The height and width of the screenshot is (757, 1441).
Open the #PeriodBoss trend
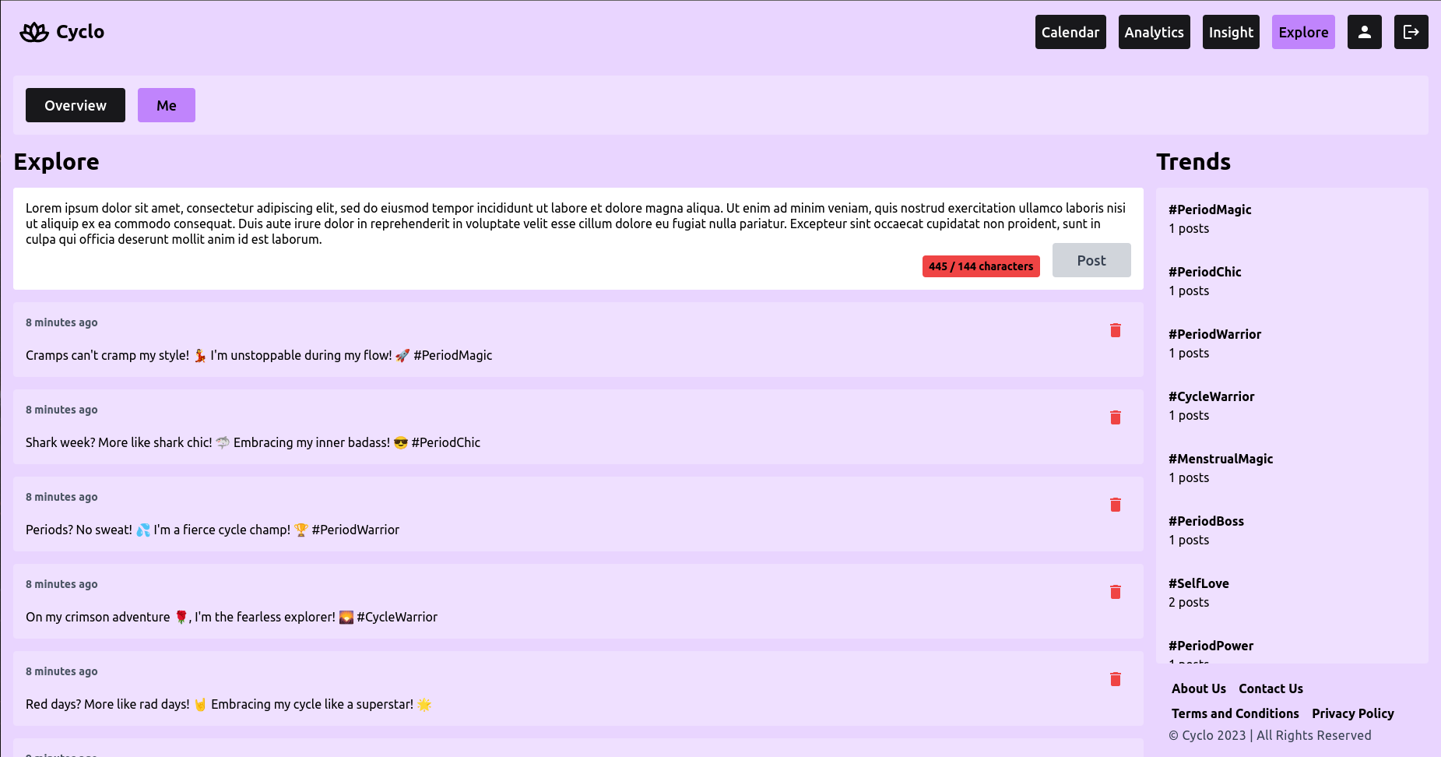click(1206, 521)
